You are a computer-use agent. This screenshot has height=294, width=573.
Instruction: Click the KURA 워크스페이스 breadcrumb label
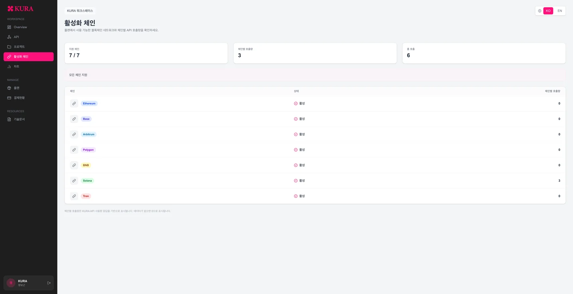80,11
